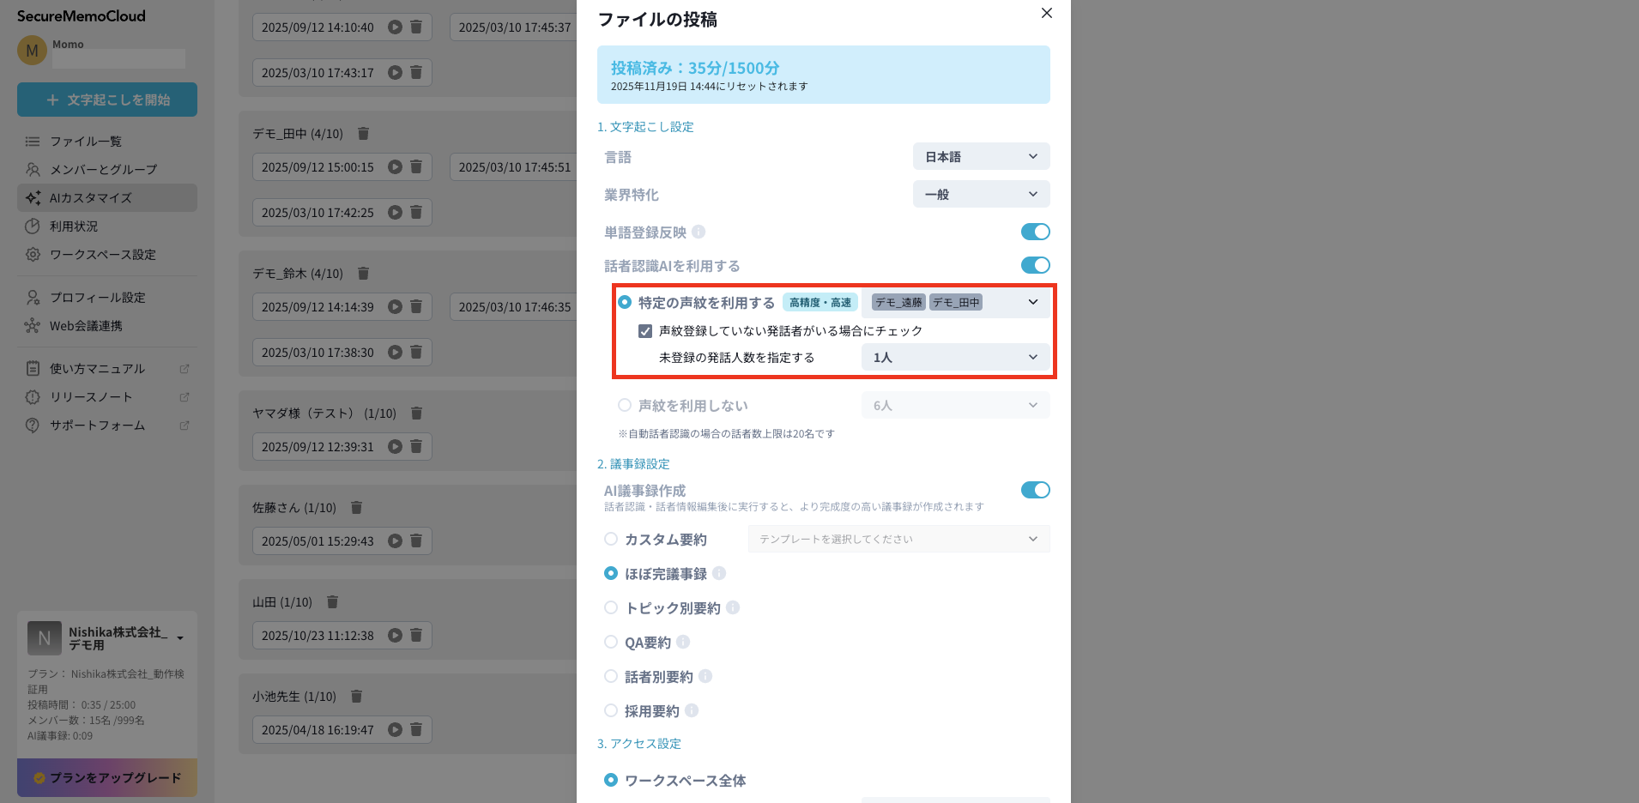Click trash icon next to デモ_田中 group
This screenshot has height=803, width=1639.
coord(363,134)
